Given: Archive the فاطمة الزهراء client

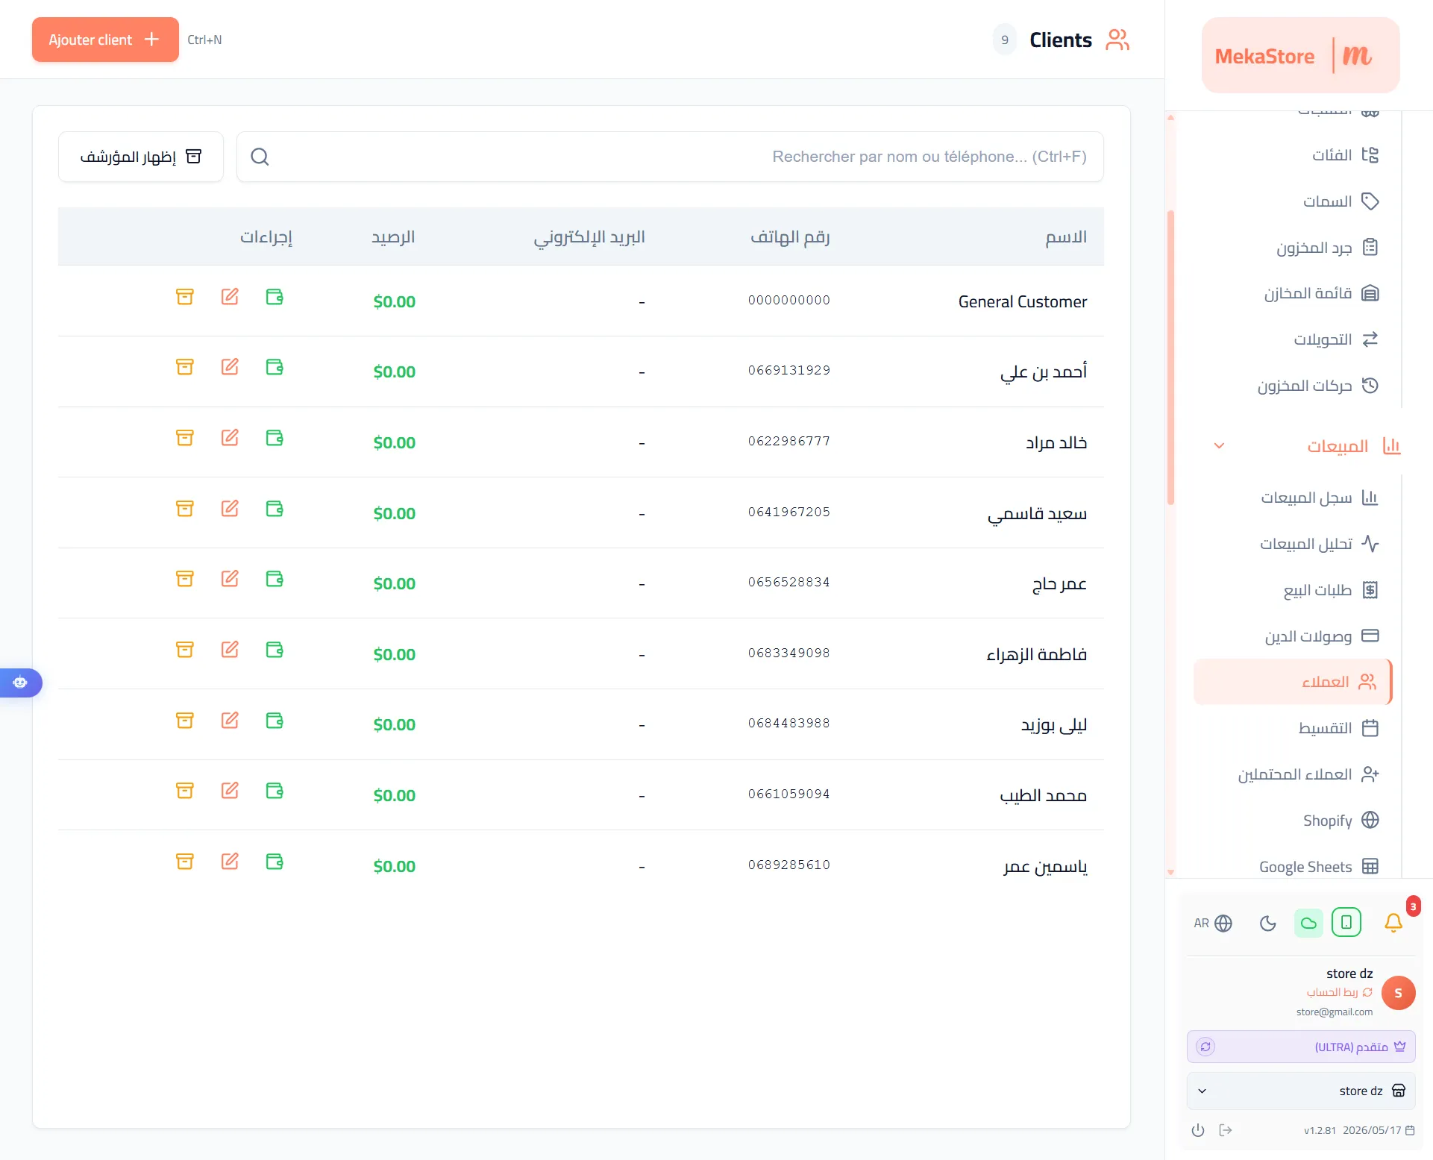Looking at the screenshot, I should (185, 650).
